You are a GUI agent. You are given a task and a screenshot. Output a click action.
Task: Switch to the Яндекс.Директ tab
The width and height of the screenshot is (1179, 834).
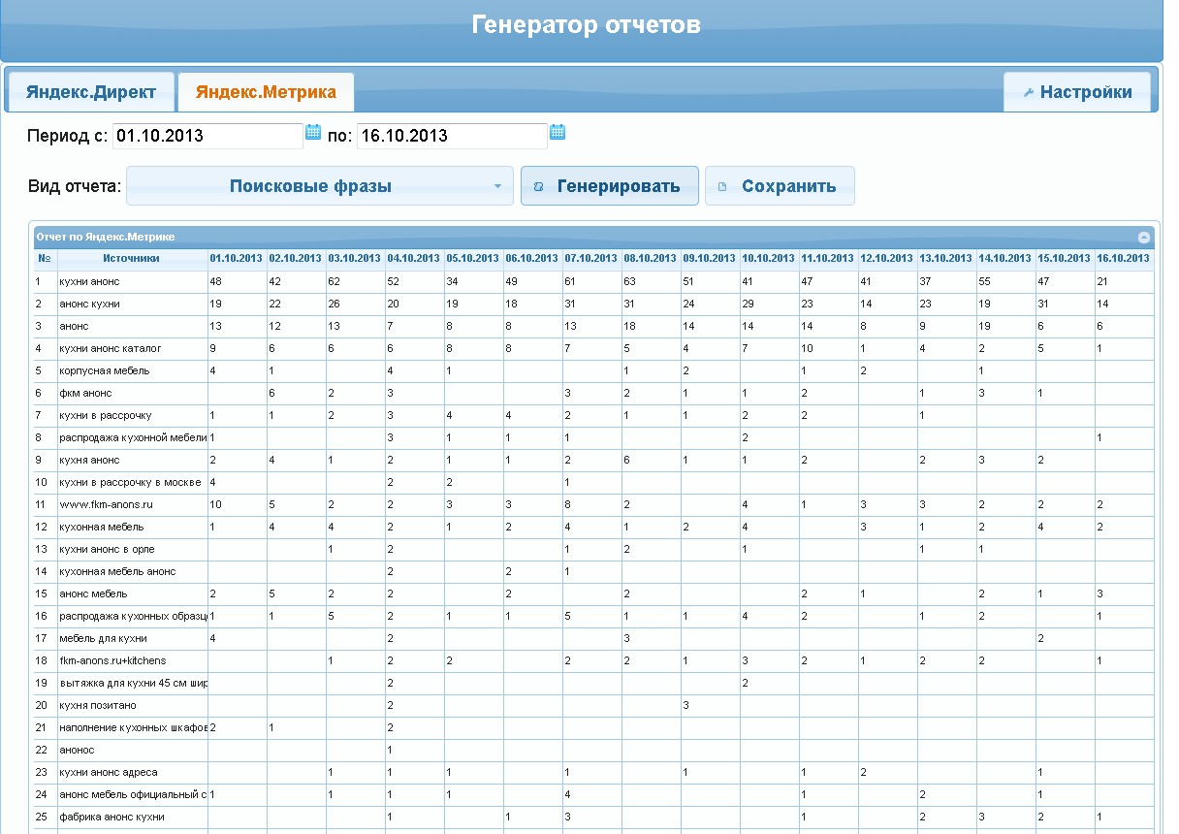click(x=91, y=93)
